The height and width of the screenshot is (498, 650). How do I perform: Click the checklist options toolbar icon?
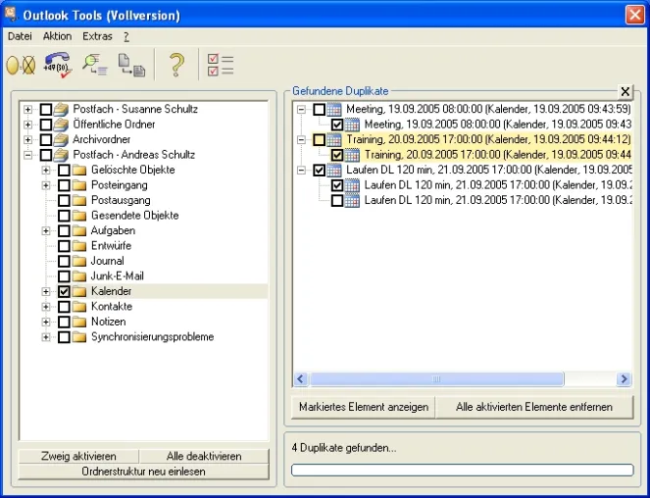click(221, 65)
